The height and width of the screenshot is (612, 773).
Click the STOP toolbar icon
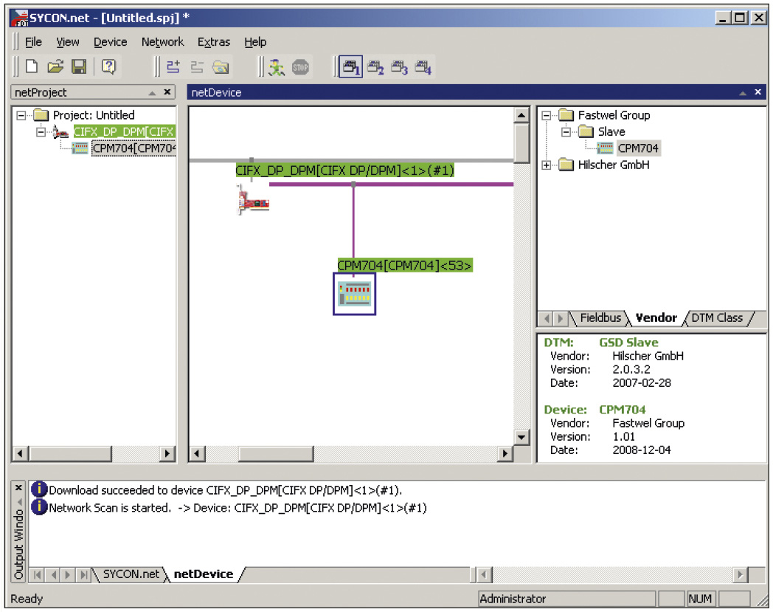click(x=300, y=67)
